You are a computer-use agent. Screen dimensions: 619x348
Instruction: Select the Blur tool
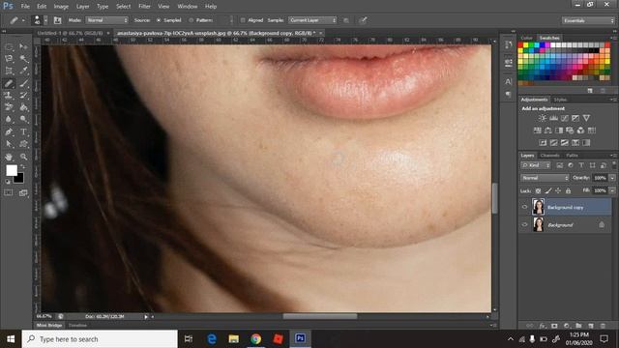pyautogui.click(x=9, y=119)
